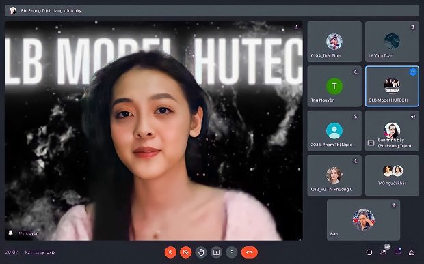Click the 'Phi Phụng Trịnh đang trình bày' banner
The height and width of the screenshot is (264, 424).
pos(212,10)
